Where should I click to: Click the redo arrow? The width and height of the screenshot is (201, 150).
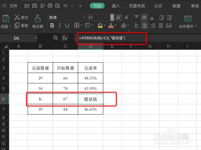point(73,6)
